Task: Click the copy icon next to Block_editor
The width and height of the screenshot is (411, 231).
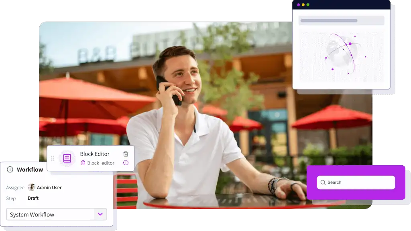Action: point(83,163)
